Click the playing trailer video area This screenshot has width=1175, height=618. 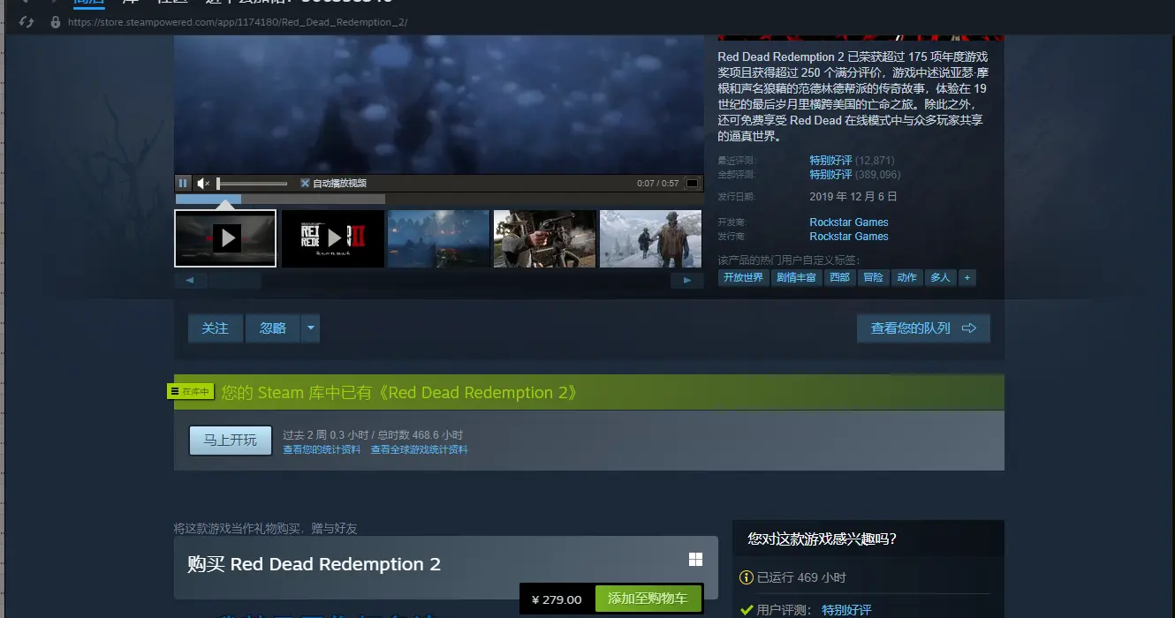(x=439, y=104)
